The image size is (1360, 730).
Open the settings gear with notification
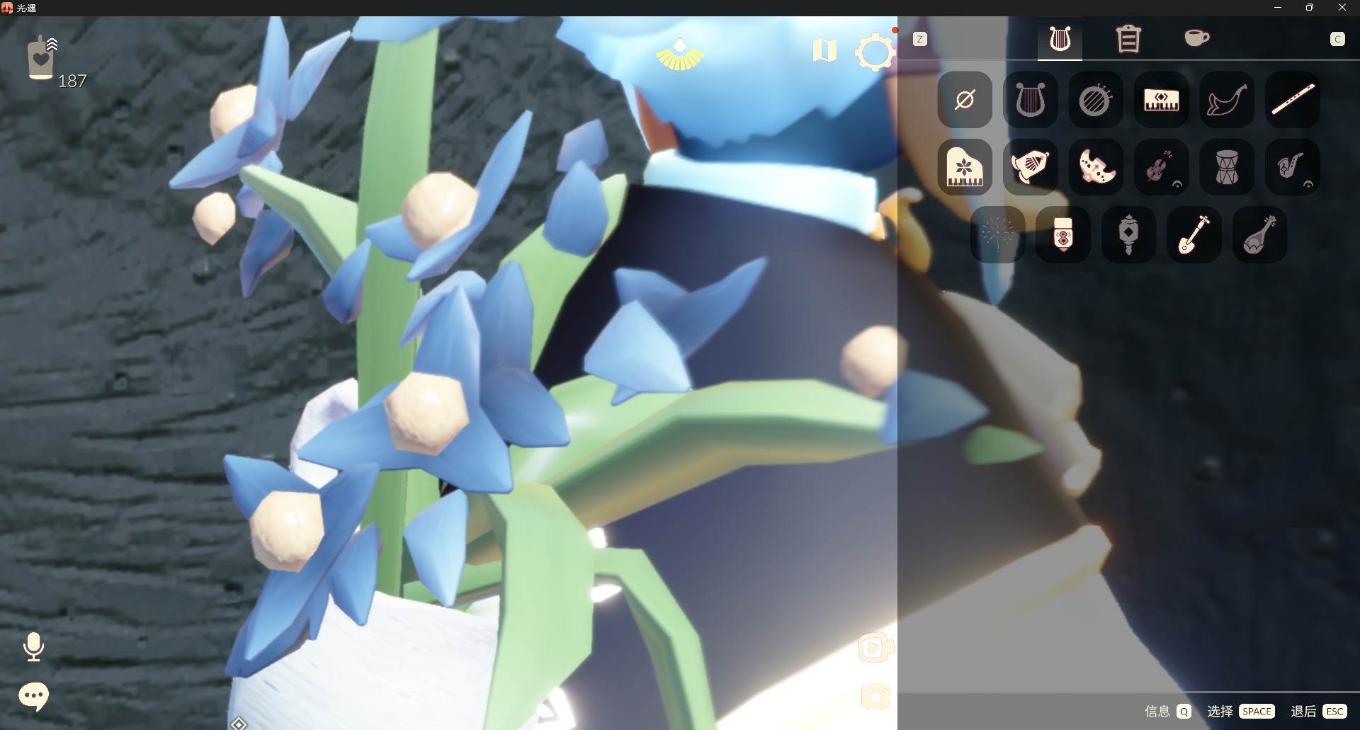pos(875,52)
